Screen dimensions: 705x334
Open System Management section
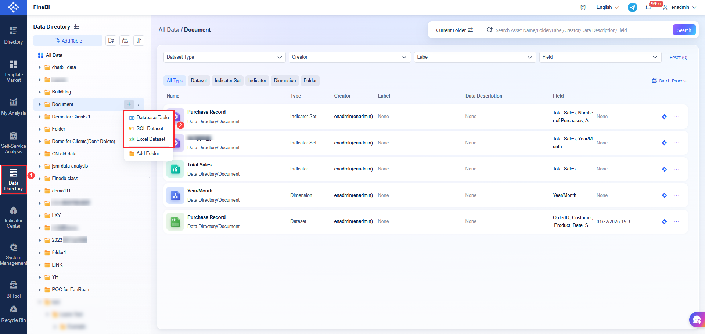(x=14, y=254)
